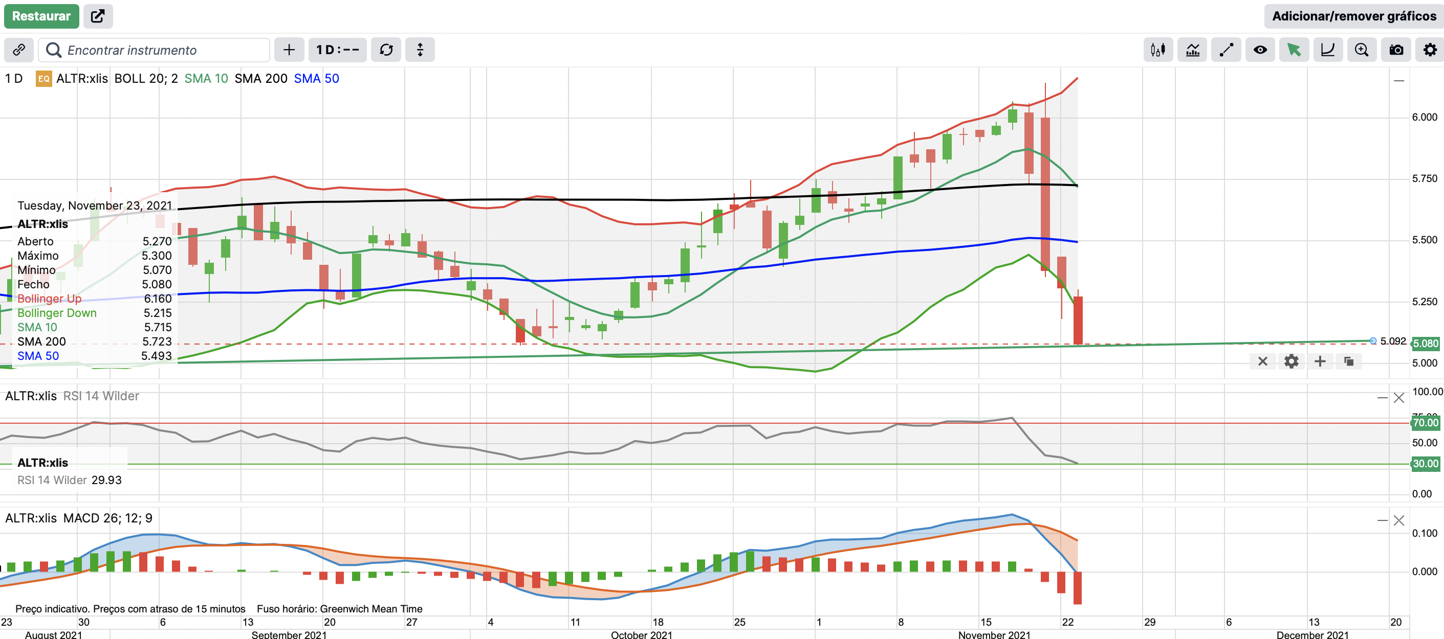This screenshot has height=639, width=1444.
Task: Click the Restaurar button
Action: (41, 16)
